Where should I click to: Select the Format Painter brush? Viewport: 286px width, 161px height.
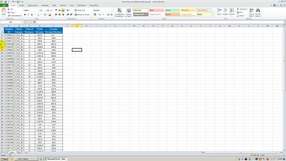coord(15,16)
